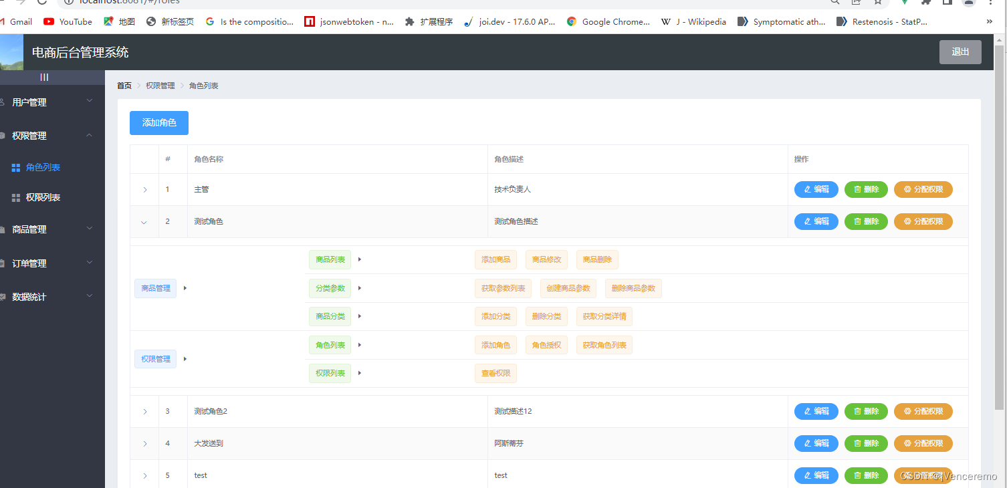
Task: Click the gear icon on 分配权限 for 主管
Action: tap(908, 189)
